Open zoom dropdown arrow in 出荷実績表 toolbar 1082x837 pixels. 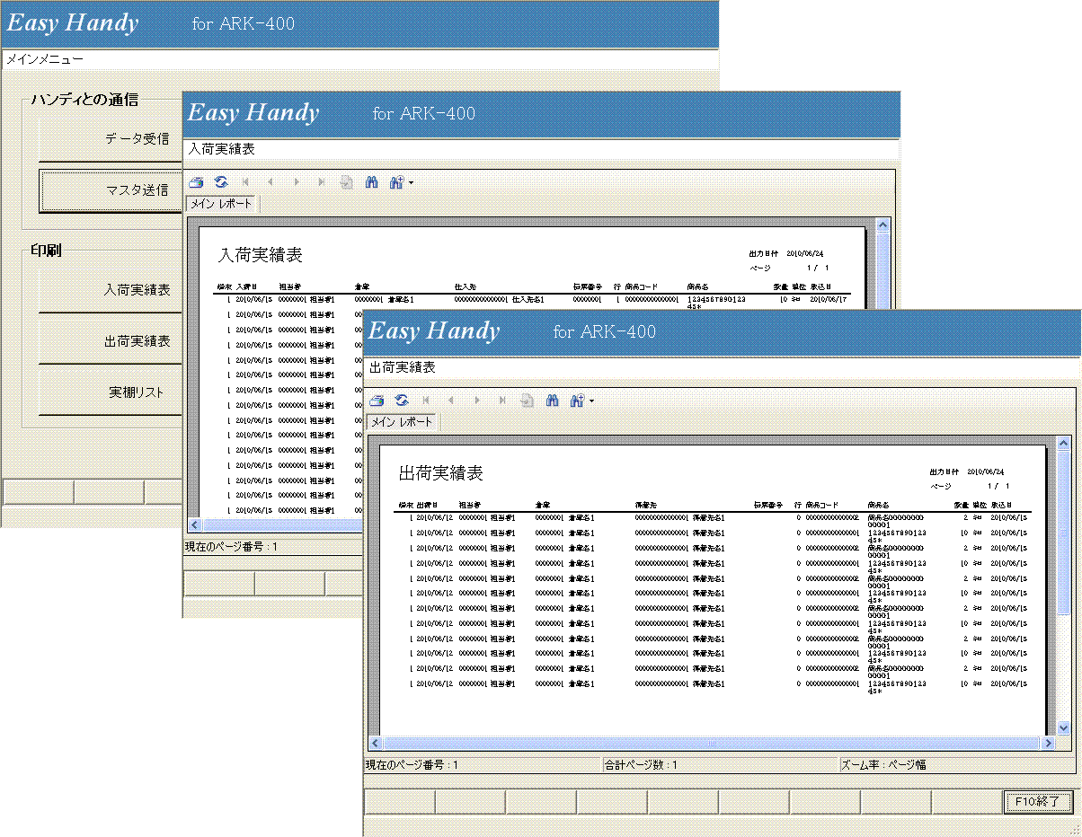coord(591,401)
